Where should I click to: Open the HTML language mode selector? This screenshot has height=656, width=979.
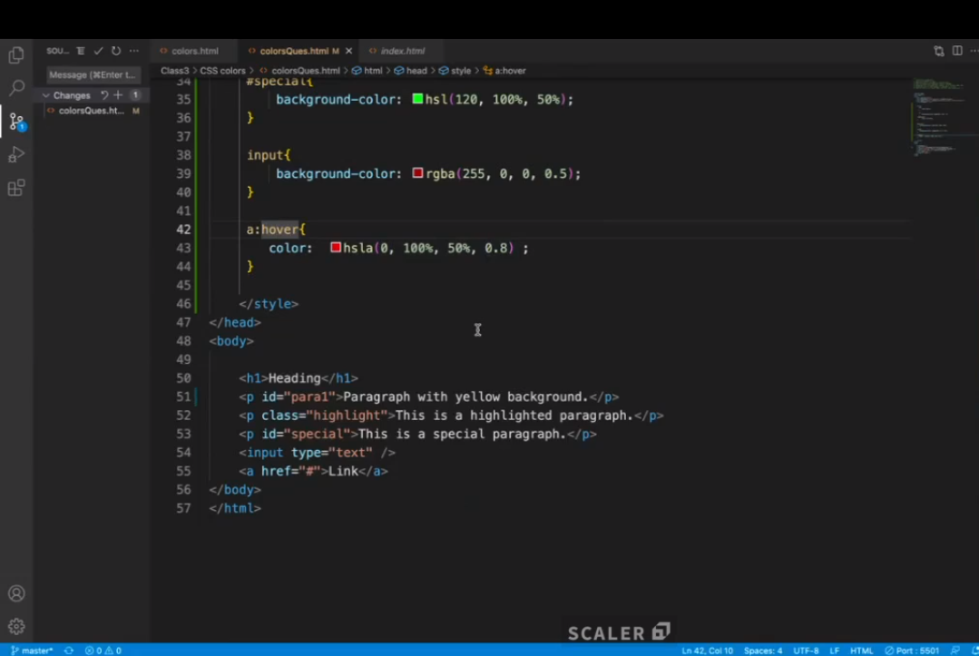(861, 651)
